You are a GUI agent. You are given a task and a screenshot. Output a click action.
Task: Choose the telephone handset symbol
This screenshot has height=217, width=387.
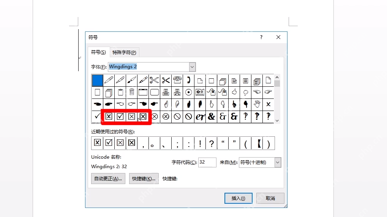pyautogui.click(x=189, y=80)
